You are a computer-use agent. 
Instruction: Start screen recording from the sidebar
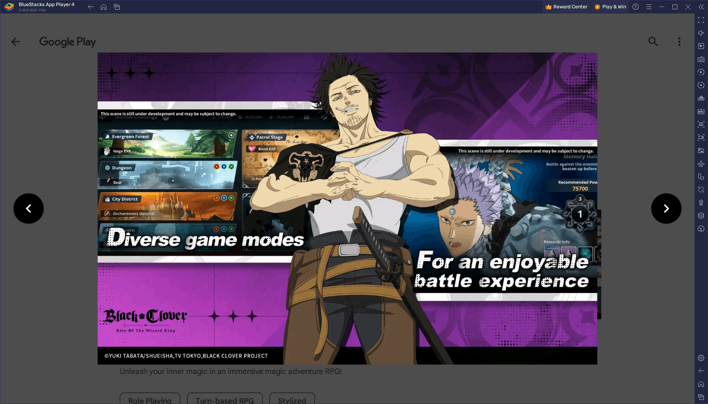(x=701, y=137)
